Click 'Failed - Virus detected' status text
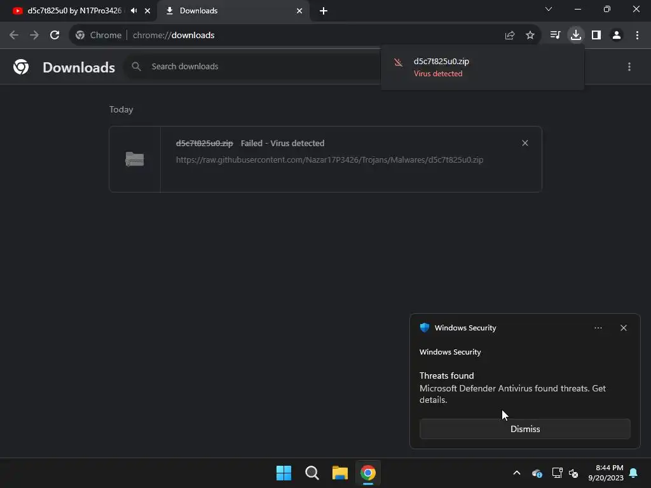 pyautogui.click(x=283, y=143)
